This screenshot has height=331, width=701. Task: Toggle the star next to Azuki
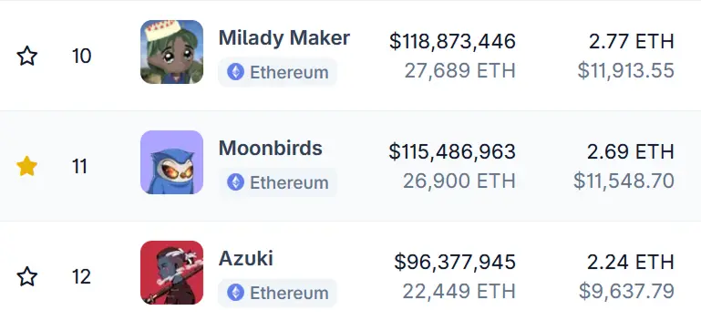(x=26, y=276)
